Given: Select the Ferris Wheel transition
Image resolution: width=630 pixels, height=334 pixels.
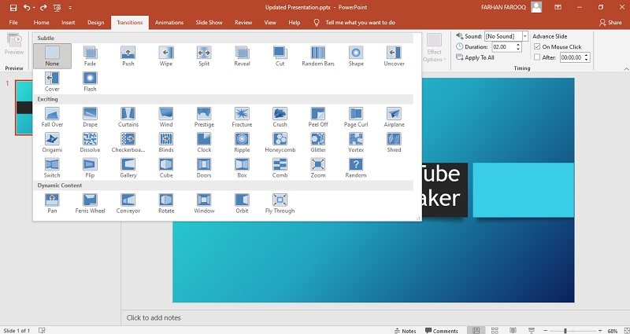Looking at the screenshot, I should [90, 204].
